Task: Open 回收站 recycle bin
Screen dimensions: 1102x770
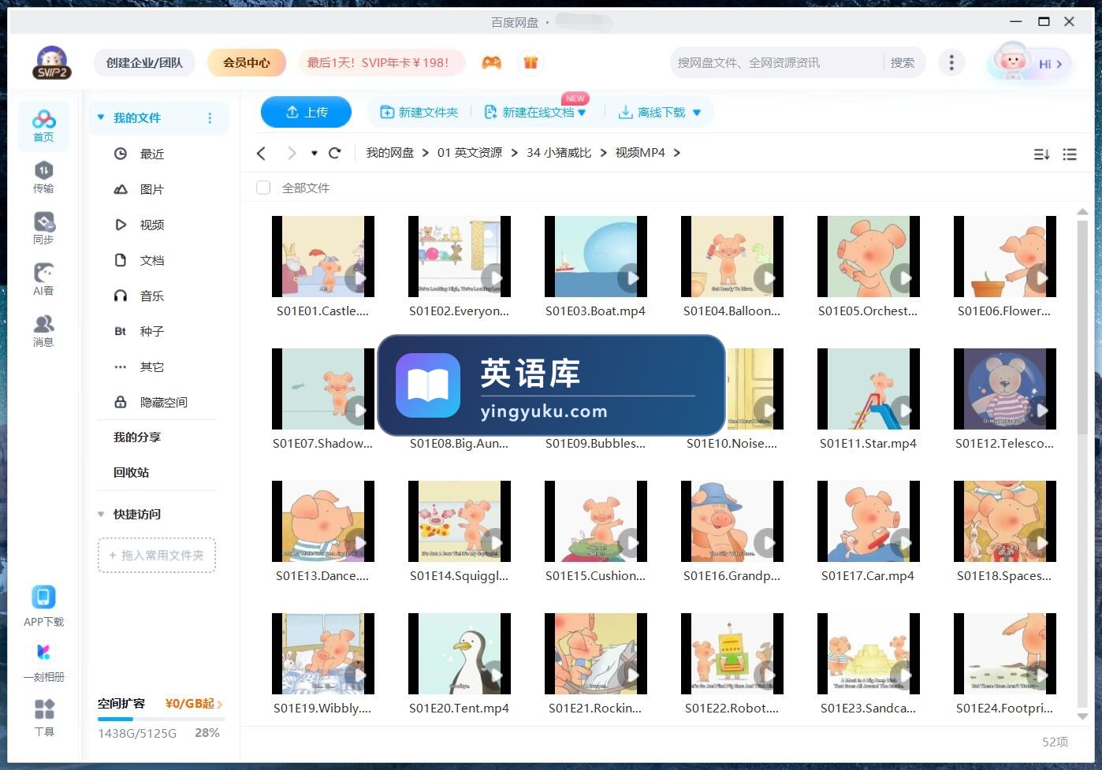Action: [131, 472]
